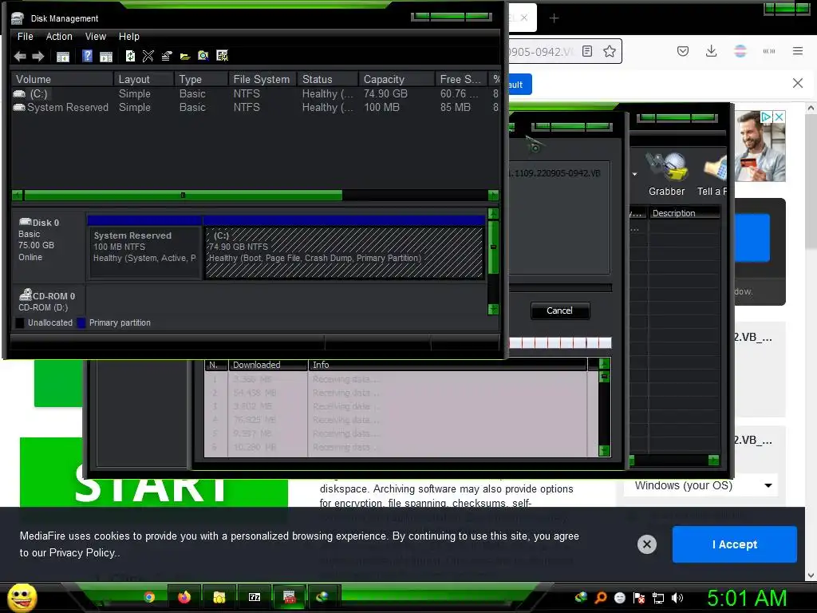Open Properties toolbar icon in Disk Management
The width and height of the screenshot is (817, 613).
click(167, 56)
